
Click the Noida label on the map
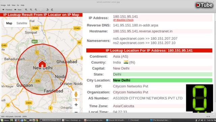(60, 77)
